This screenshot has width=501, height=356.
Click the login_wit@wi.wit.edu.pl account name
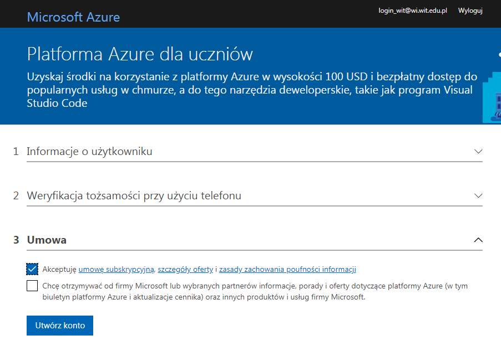pos(412,11)
